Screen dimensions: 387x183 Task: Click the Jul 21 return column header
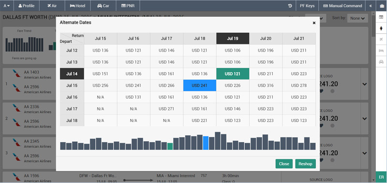(298, 39)
